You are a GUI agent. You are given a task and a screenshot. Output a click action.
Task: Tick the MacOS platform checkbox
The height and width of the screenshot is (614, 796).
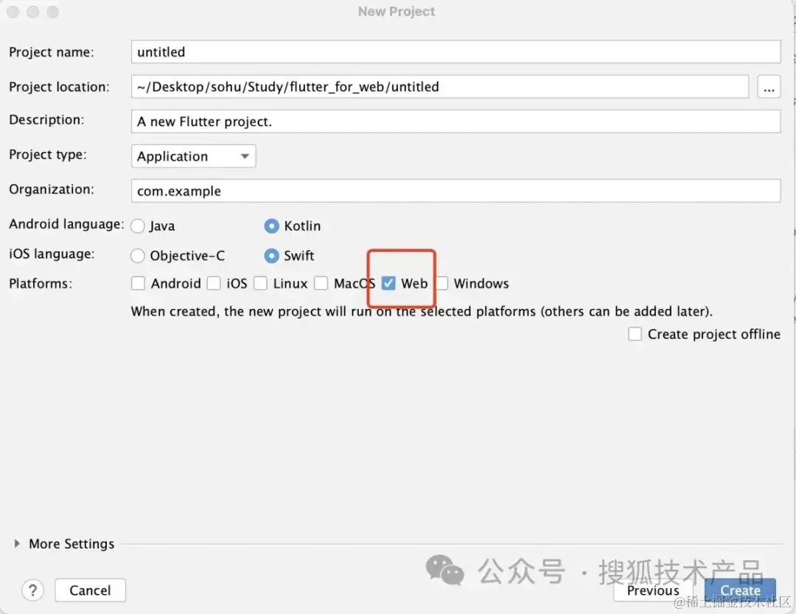coord(321,283)
